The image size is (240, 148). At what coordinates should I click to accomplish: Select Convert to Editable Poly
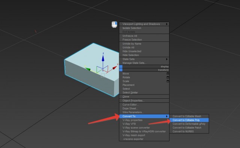pos(189,120)
